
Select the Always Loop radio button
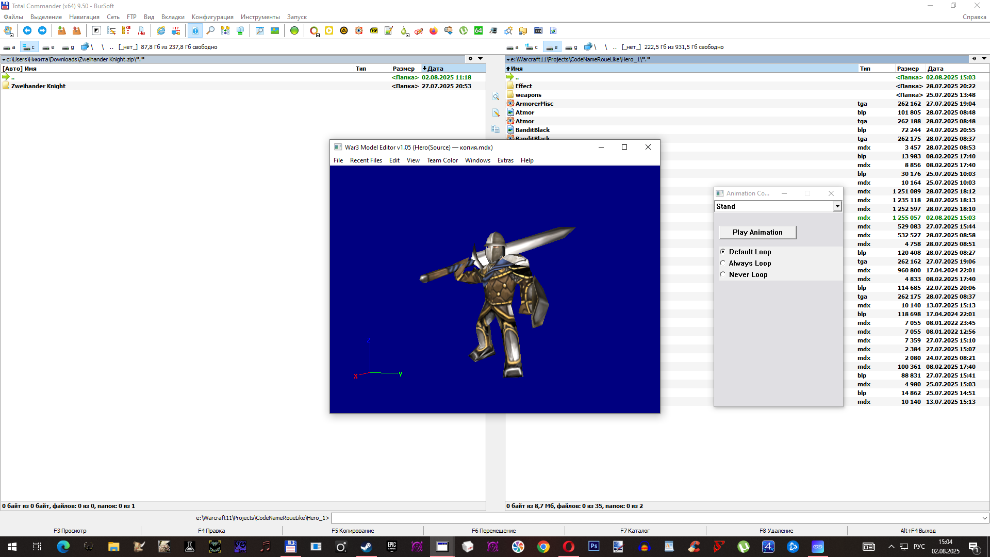point(723,263)
